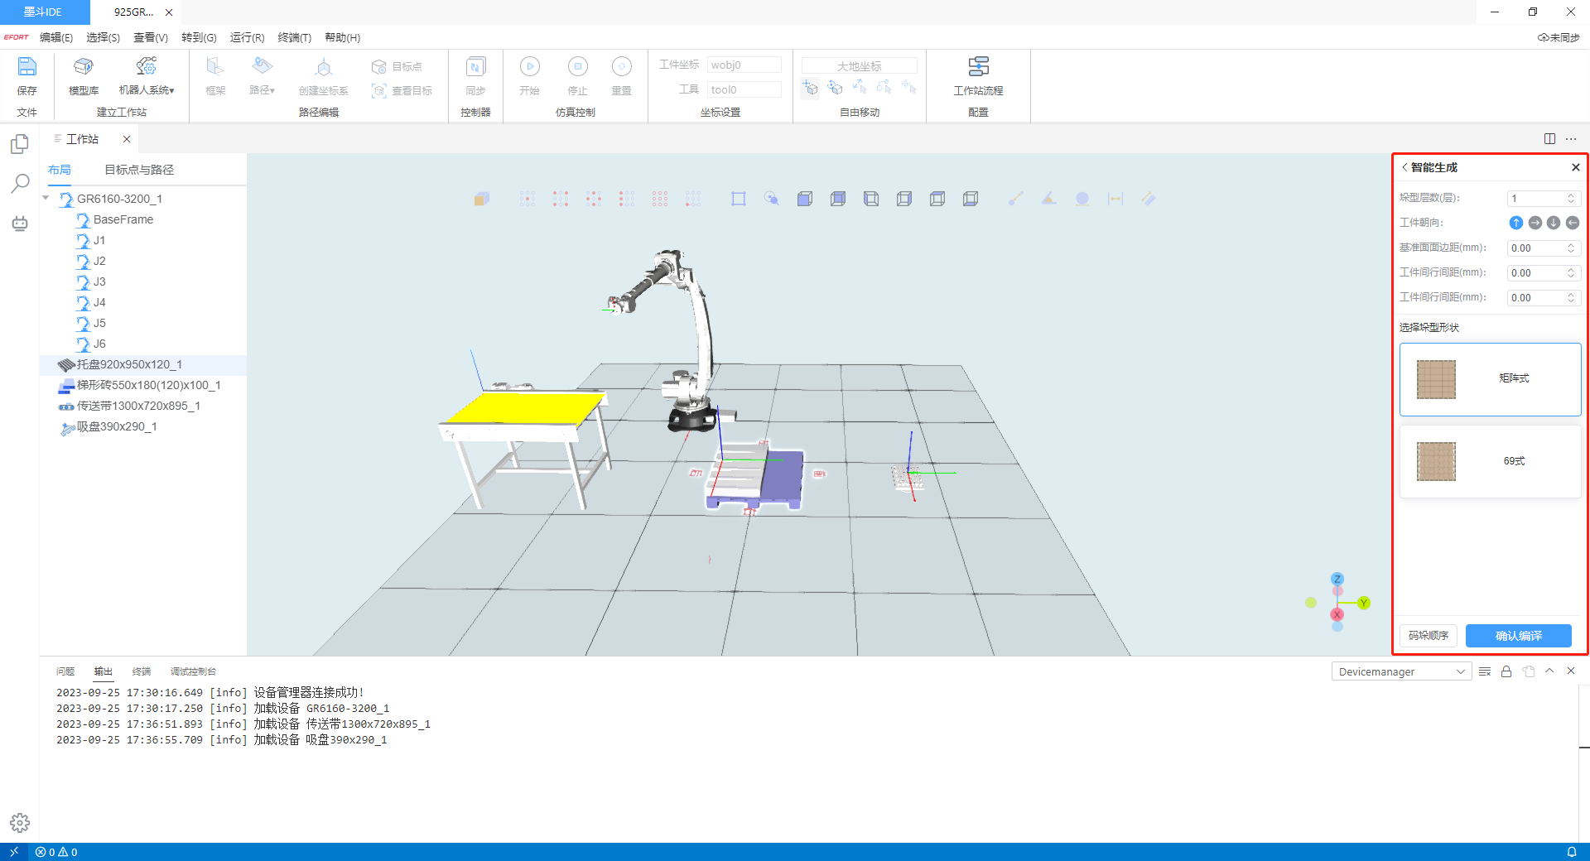Open the workstation flow (工作站流程) tool
The image size is (1590, 861).
pos(978,67)
